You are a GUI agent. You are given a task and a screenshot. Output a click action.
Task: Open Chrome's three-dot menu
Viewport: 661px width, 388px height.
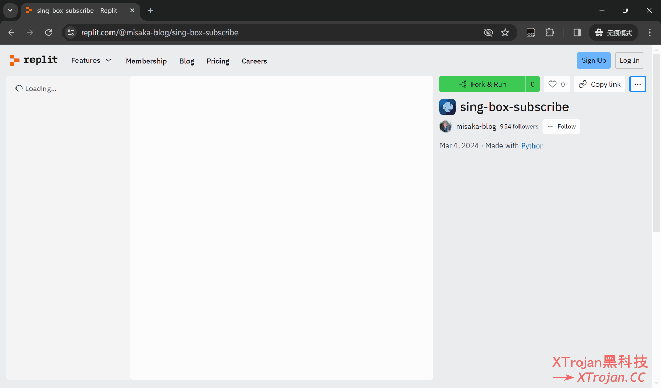650,33
